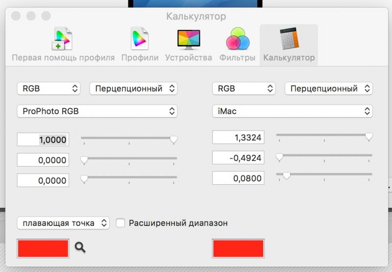Click the slider handle next to -0,4924
Screen dimensions: 392x272
click(x=279, y=157)
